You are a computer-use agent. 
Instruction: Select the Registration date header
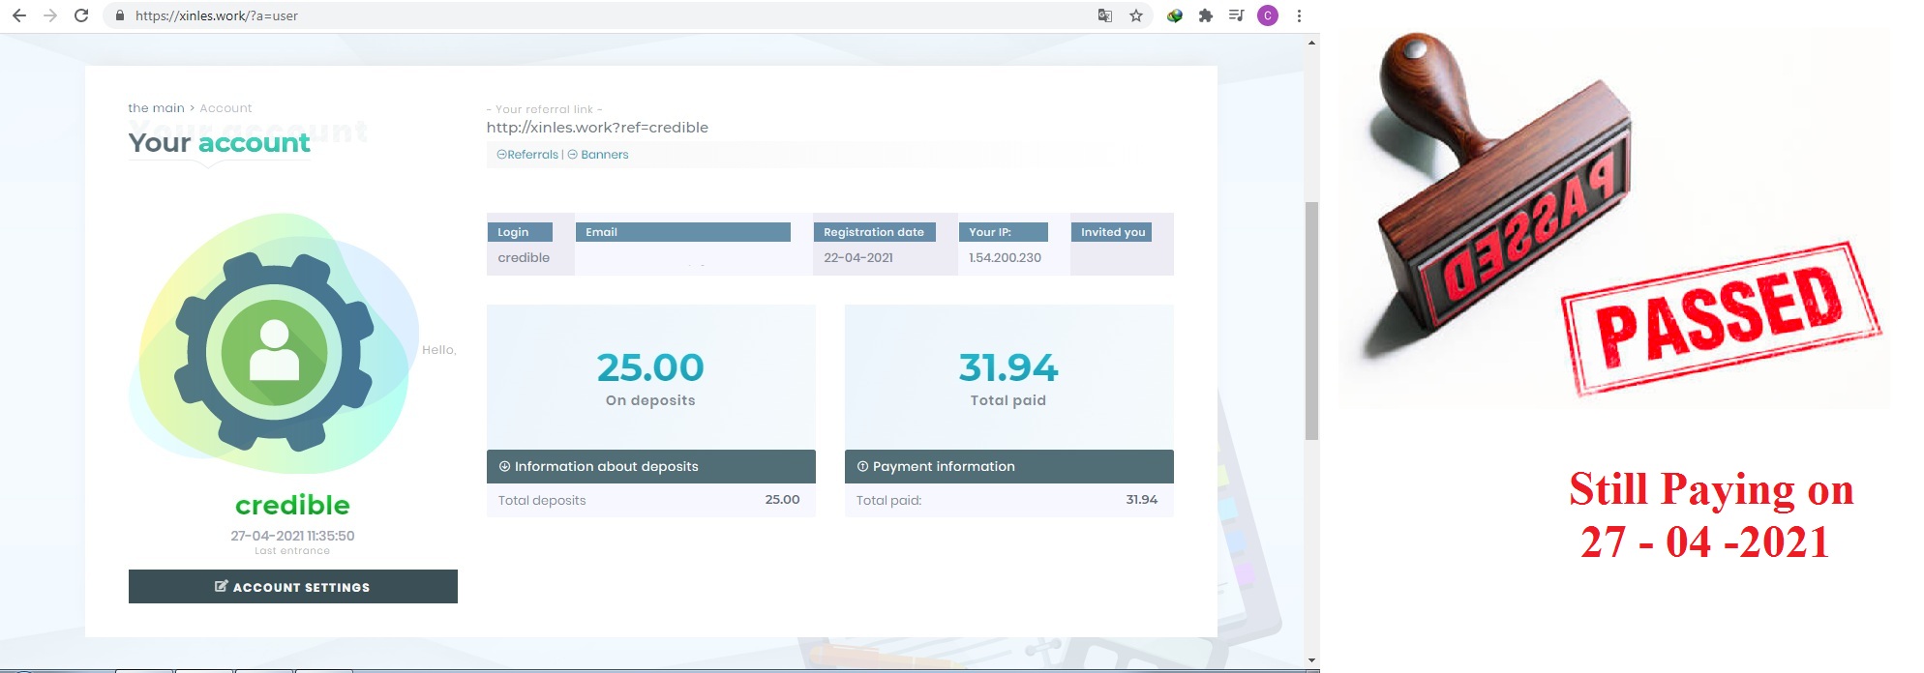pos(874,232)
